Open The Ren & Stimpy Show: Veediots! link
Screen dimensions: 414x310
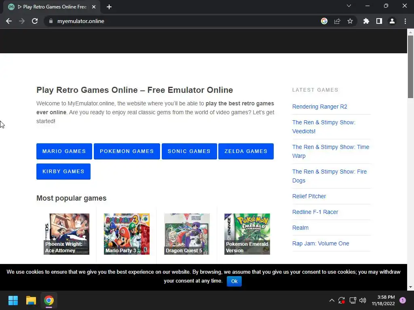324,127
